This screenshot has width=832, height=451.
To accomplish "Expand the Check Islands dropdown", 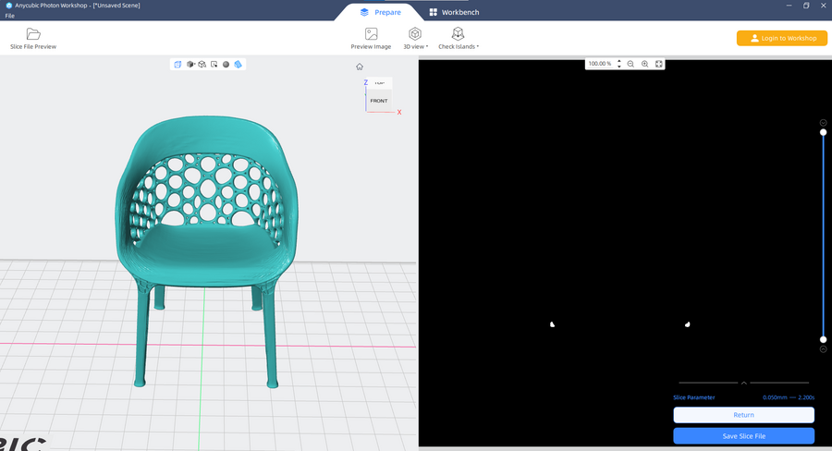I will (458, 38).
